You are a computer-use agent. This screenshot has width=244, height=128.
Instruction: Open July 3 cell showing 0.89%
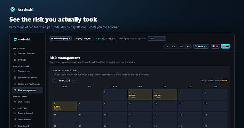(165, 94)
